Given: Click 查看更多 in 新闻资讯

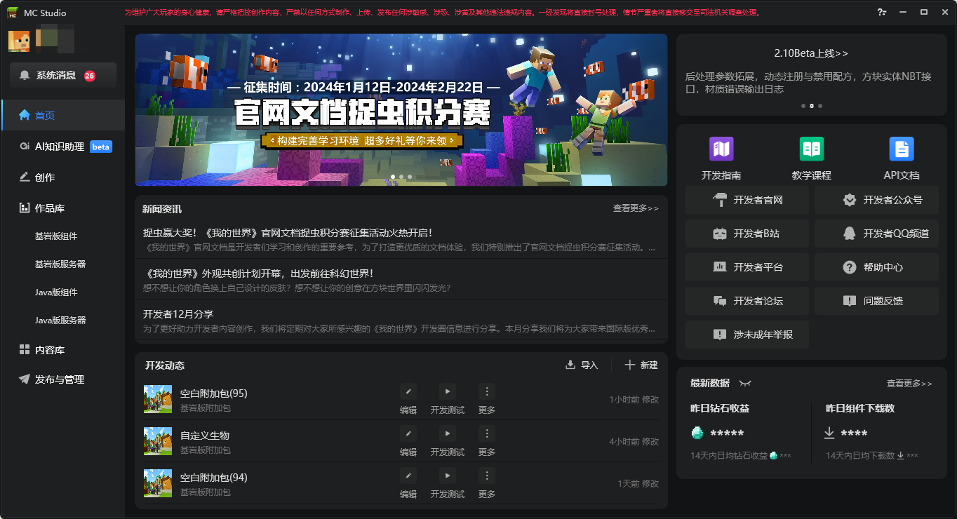Looking at the screenshot, I should click(x=636, y=208).
